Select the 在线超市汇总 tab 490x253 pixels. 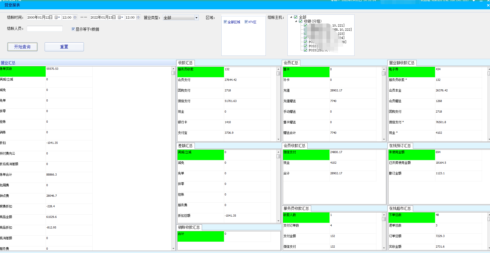(400, 208)
